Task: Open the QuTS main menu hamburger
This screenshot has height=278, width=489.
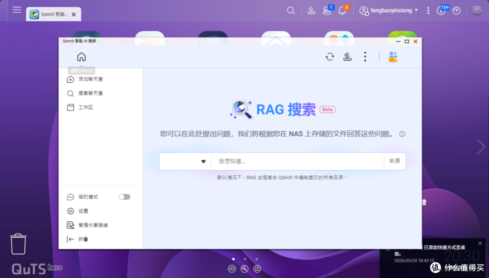Action: point(17,10)
